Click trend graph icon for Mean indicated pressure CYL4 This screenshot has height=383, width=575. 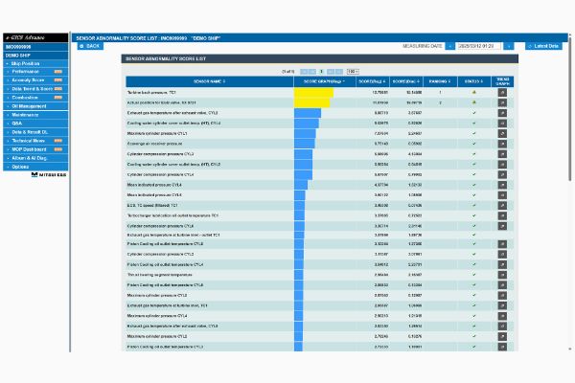501,195
